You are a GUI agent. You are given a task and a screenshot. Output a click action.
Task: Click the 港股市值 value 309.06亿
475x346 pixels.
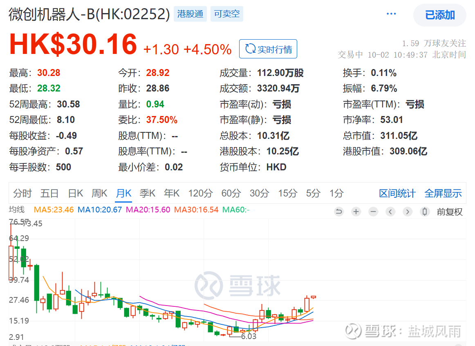coord(408,151)
